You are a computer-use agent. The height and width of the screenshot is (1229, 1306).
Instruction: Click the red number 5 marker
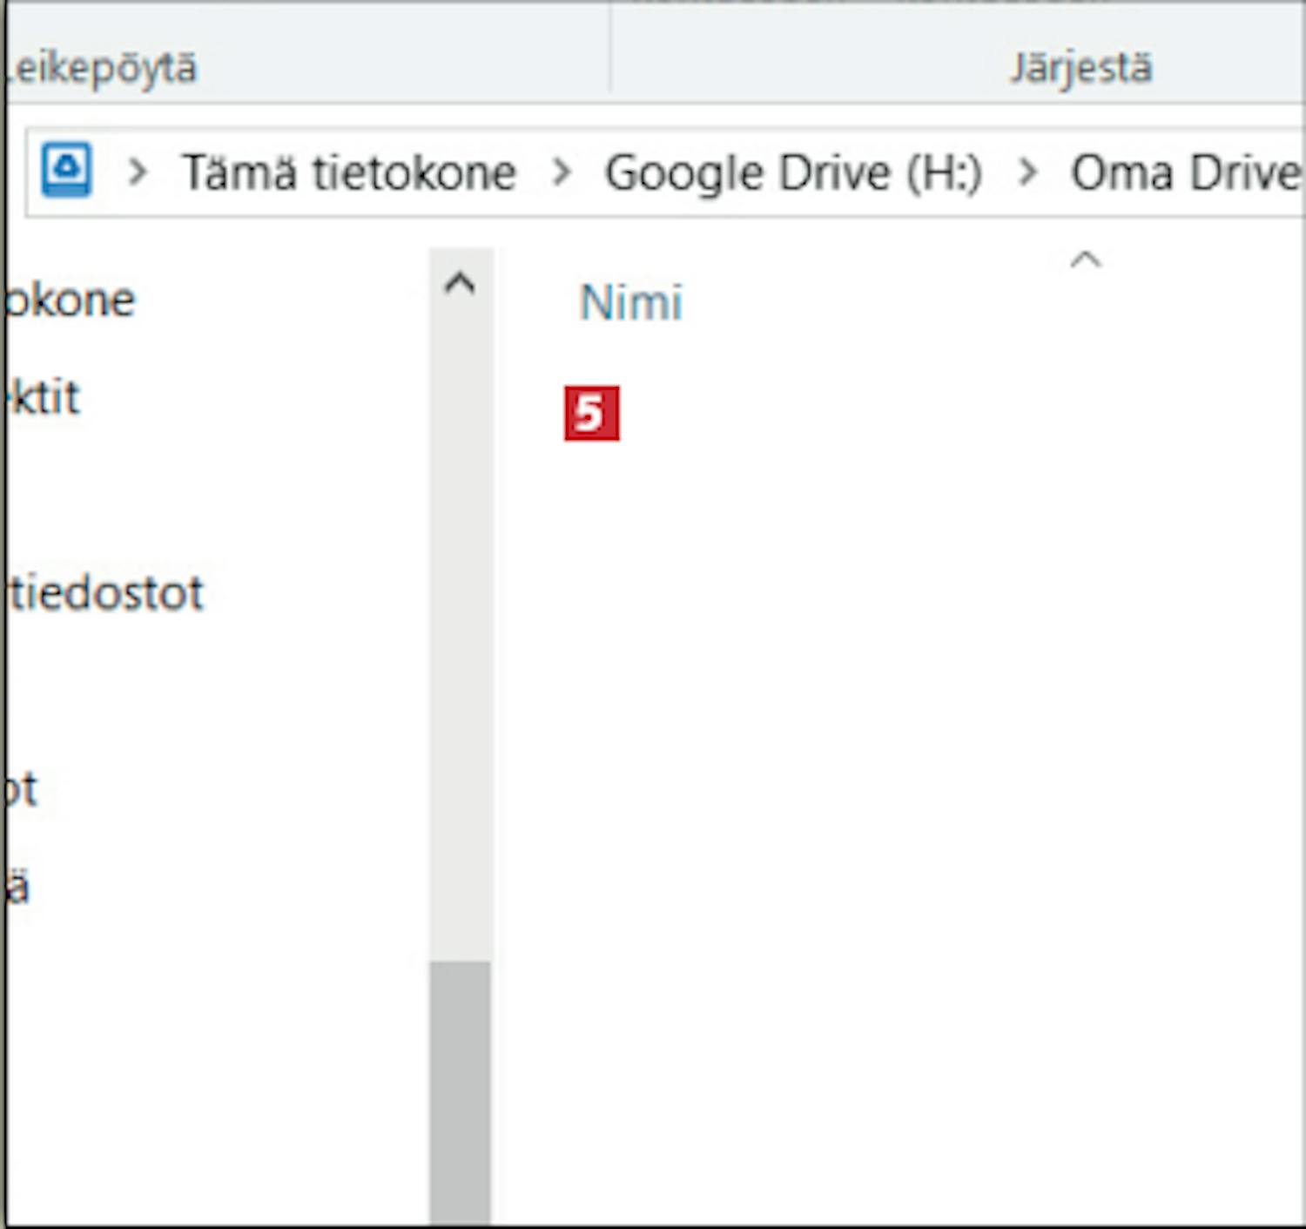click(591, 413)
